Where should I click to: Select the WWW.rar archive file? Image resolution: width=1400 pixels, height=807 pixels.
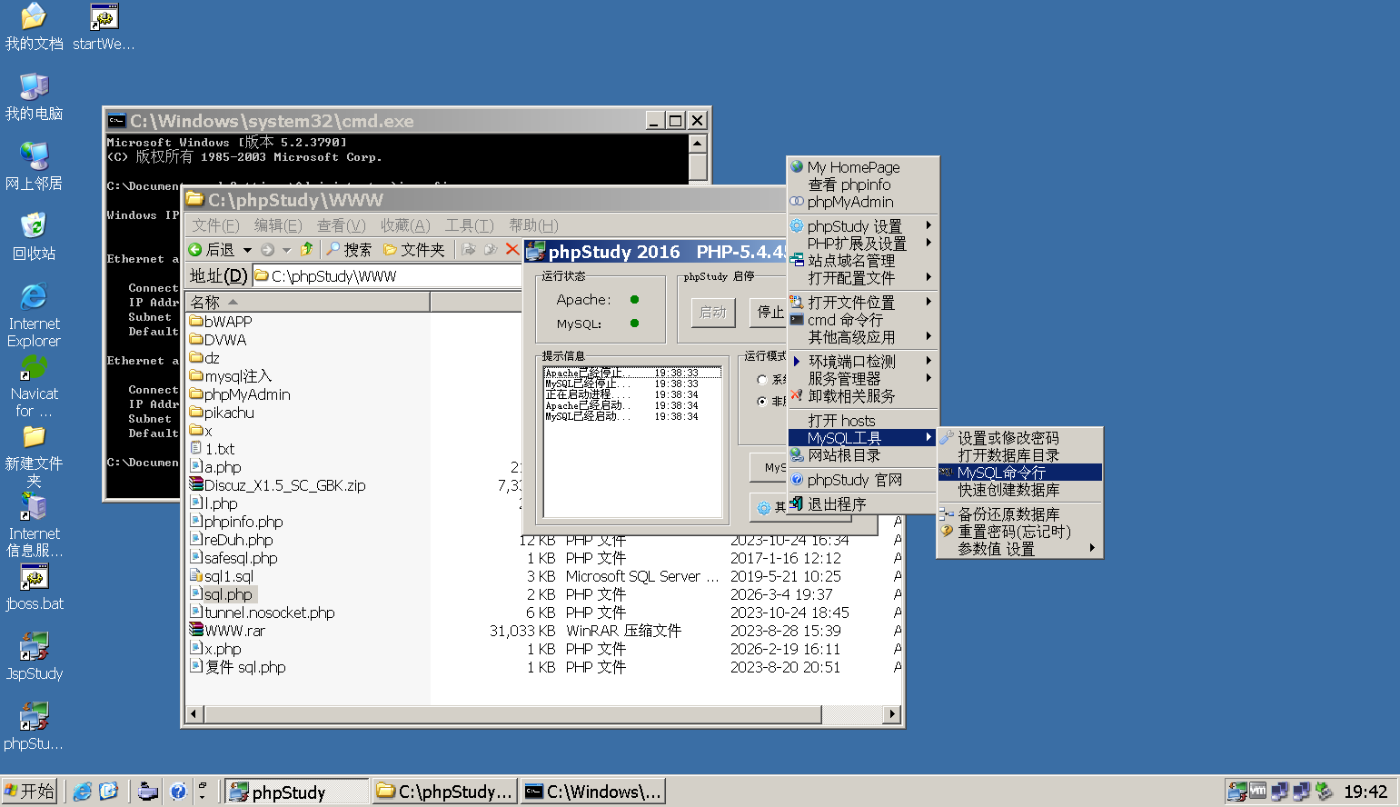point(227,631)
